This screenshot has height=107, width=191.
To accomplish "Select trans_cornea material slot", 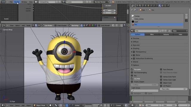I will 157,19.
